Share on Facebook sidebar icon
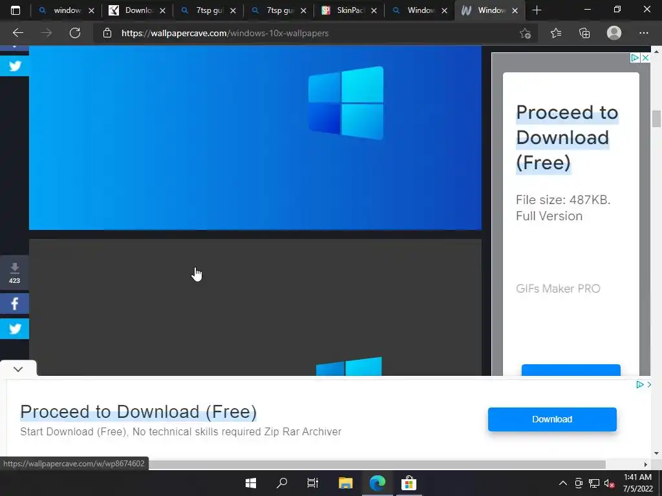Screen dimensions: 662x496 coord(15,304)
